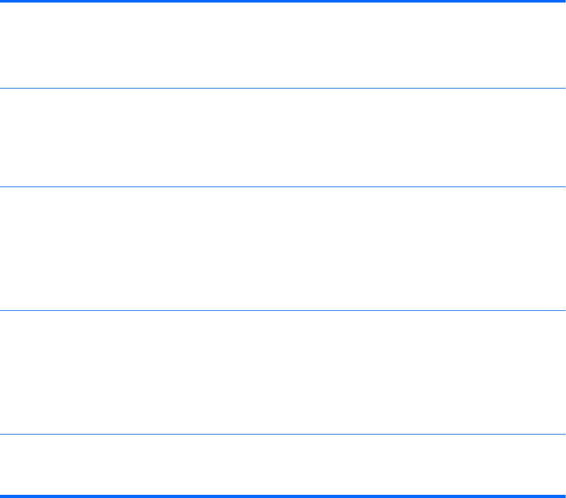Click the second thin blue divider line
Image resolution: width=566 pixels, height=498 pixels.
(x=283, y=187)
